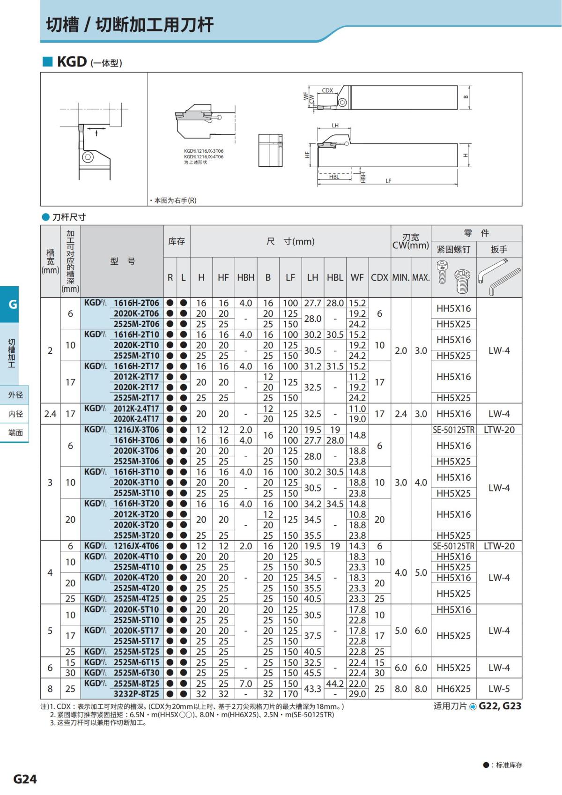Click model 1616H-2T06
Viewport: 562px width, 795px height.
click(136, 303)
